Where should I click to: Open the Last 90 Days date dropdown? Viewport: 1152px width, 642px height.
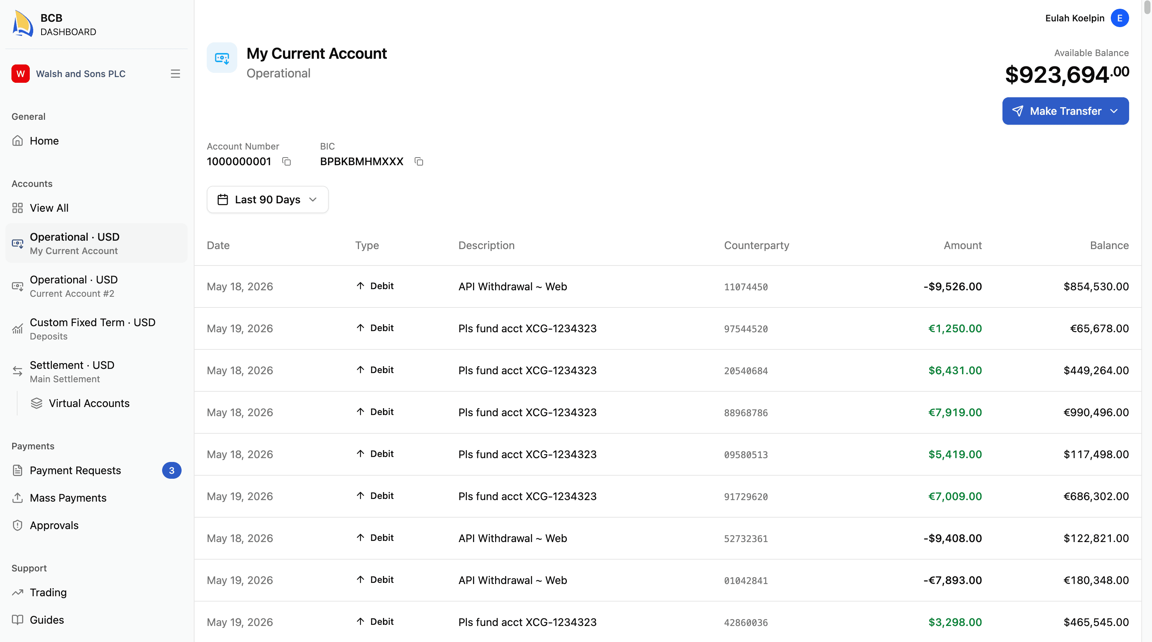[x=267, y=200]
